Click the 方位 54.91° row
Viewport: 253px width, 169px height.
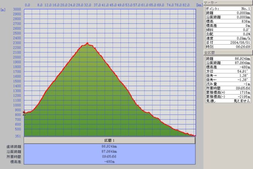[x=228, y=71]
